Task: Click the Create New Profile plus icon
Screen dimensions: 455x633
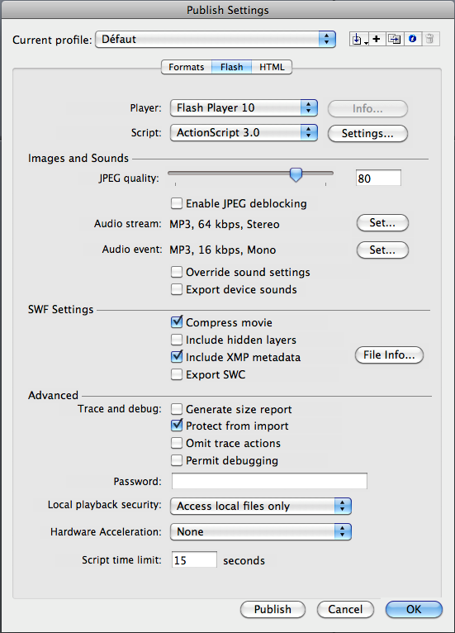Action: point(377,39)
